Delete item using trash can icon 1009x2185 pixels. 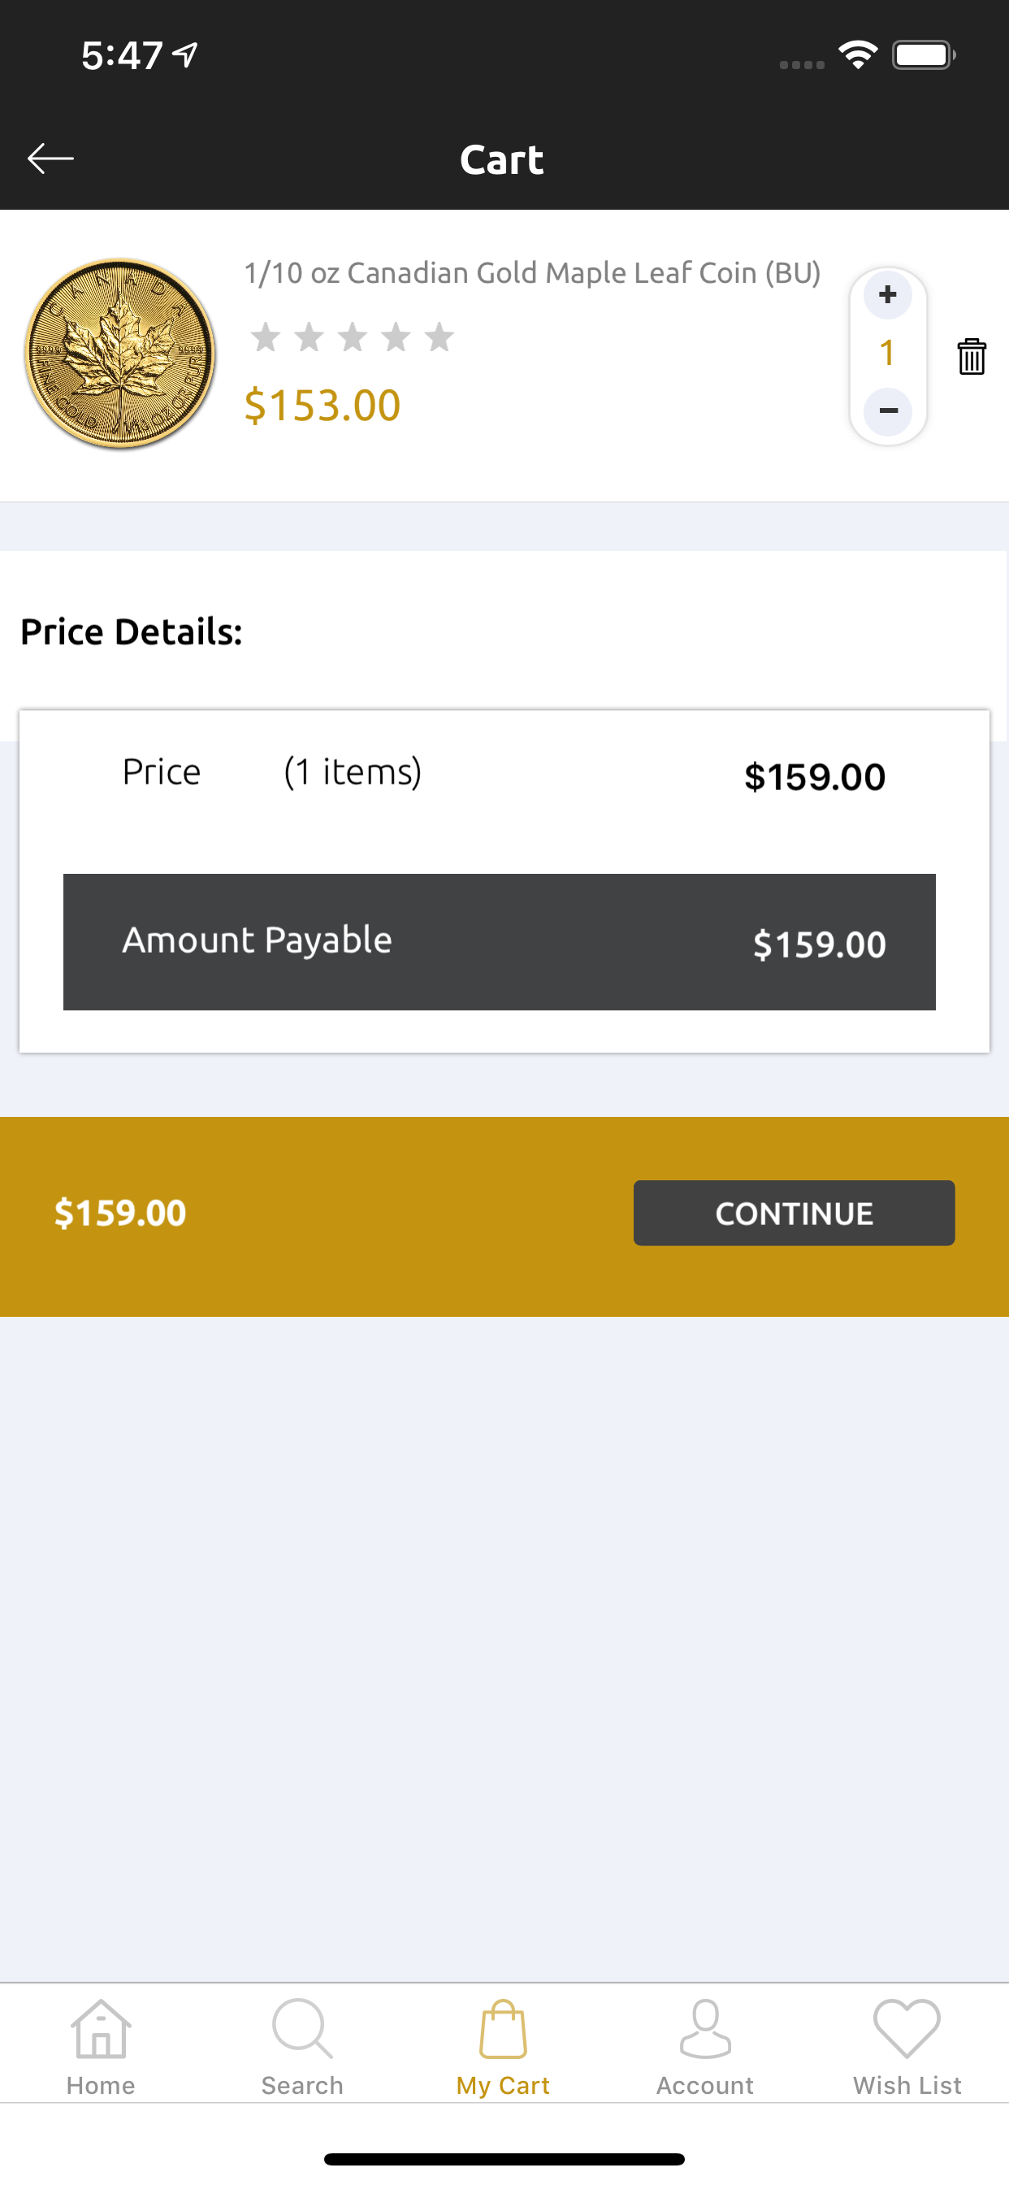tap(972, 356)
